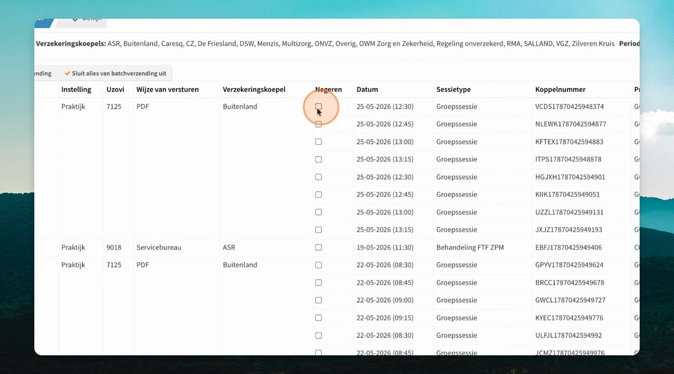Tick Negeren checkbox for GWCL17870425949727
Viewport: 674px width, 374px height.
pyautogui.click(x=318, y=300)
